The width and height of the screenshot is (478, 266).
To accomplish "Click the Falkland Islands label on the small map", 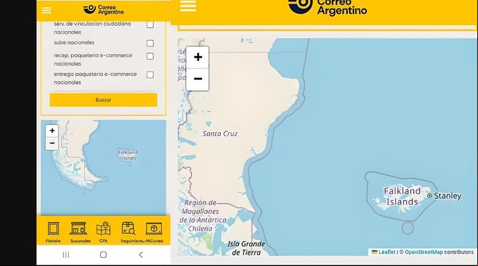I will pos(128,155).
